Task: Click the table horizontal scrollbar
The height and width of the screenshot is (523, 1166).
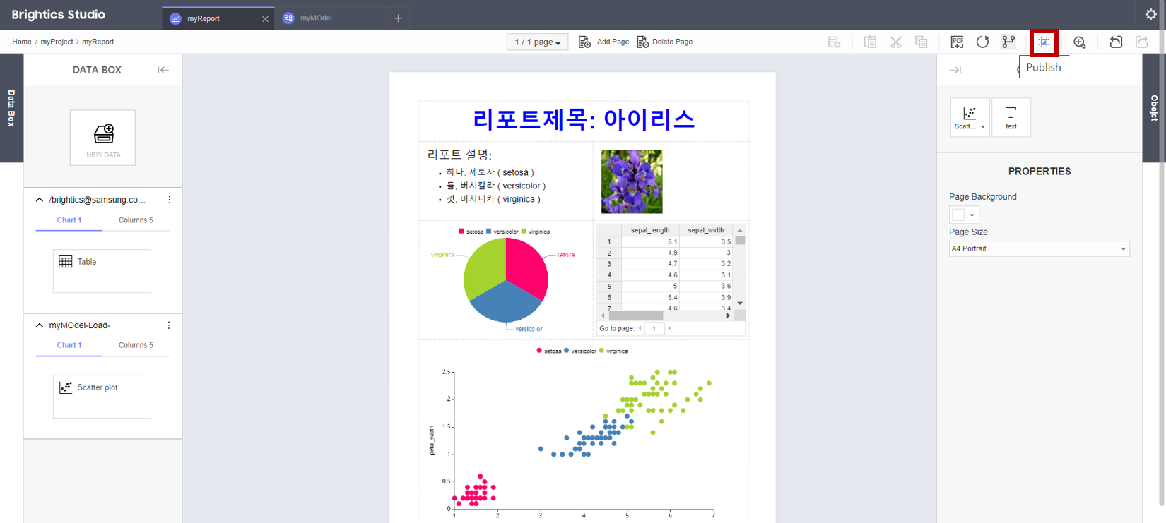Action: click(666, 315)
